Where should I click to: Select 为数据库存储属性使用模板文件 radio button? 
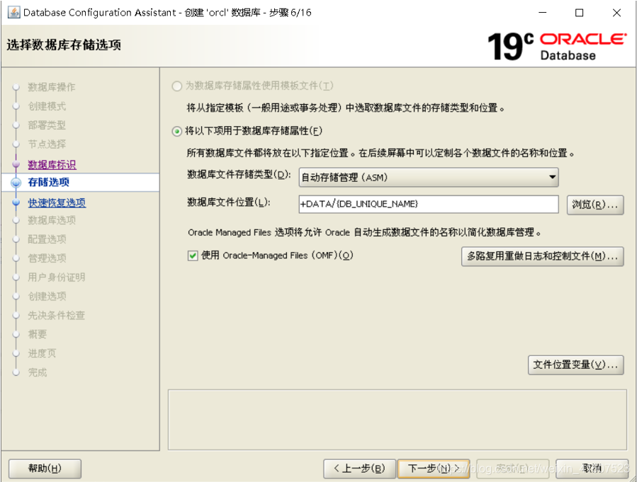coord(176,86)
